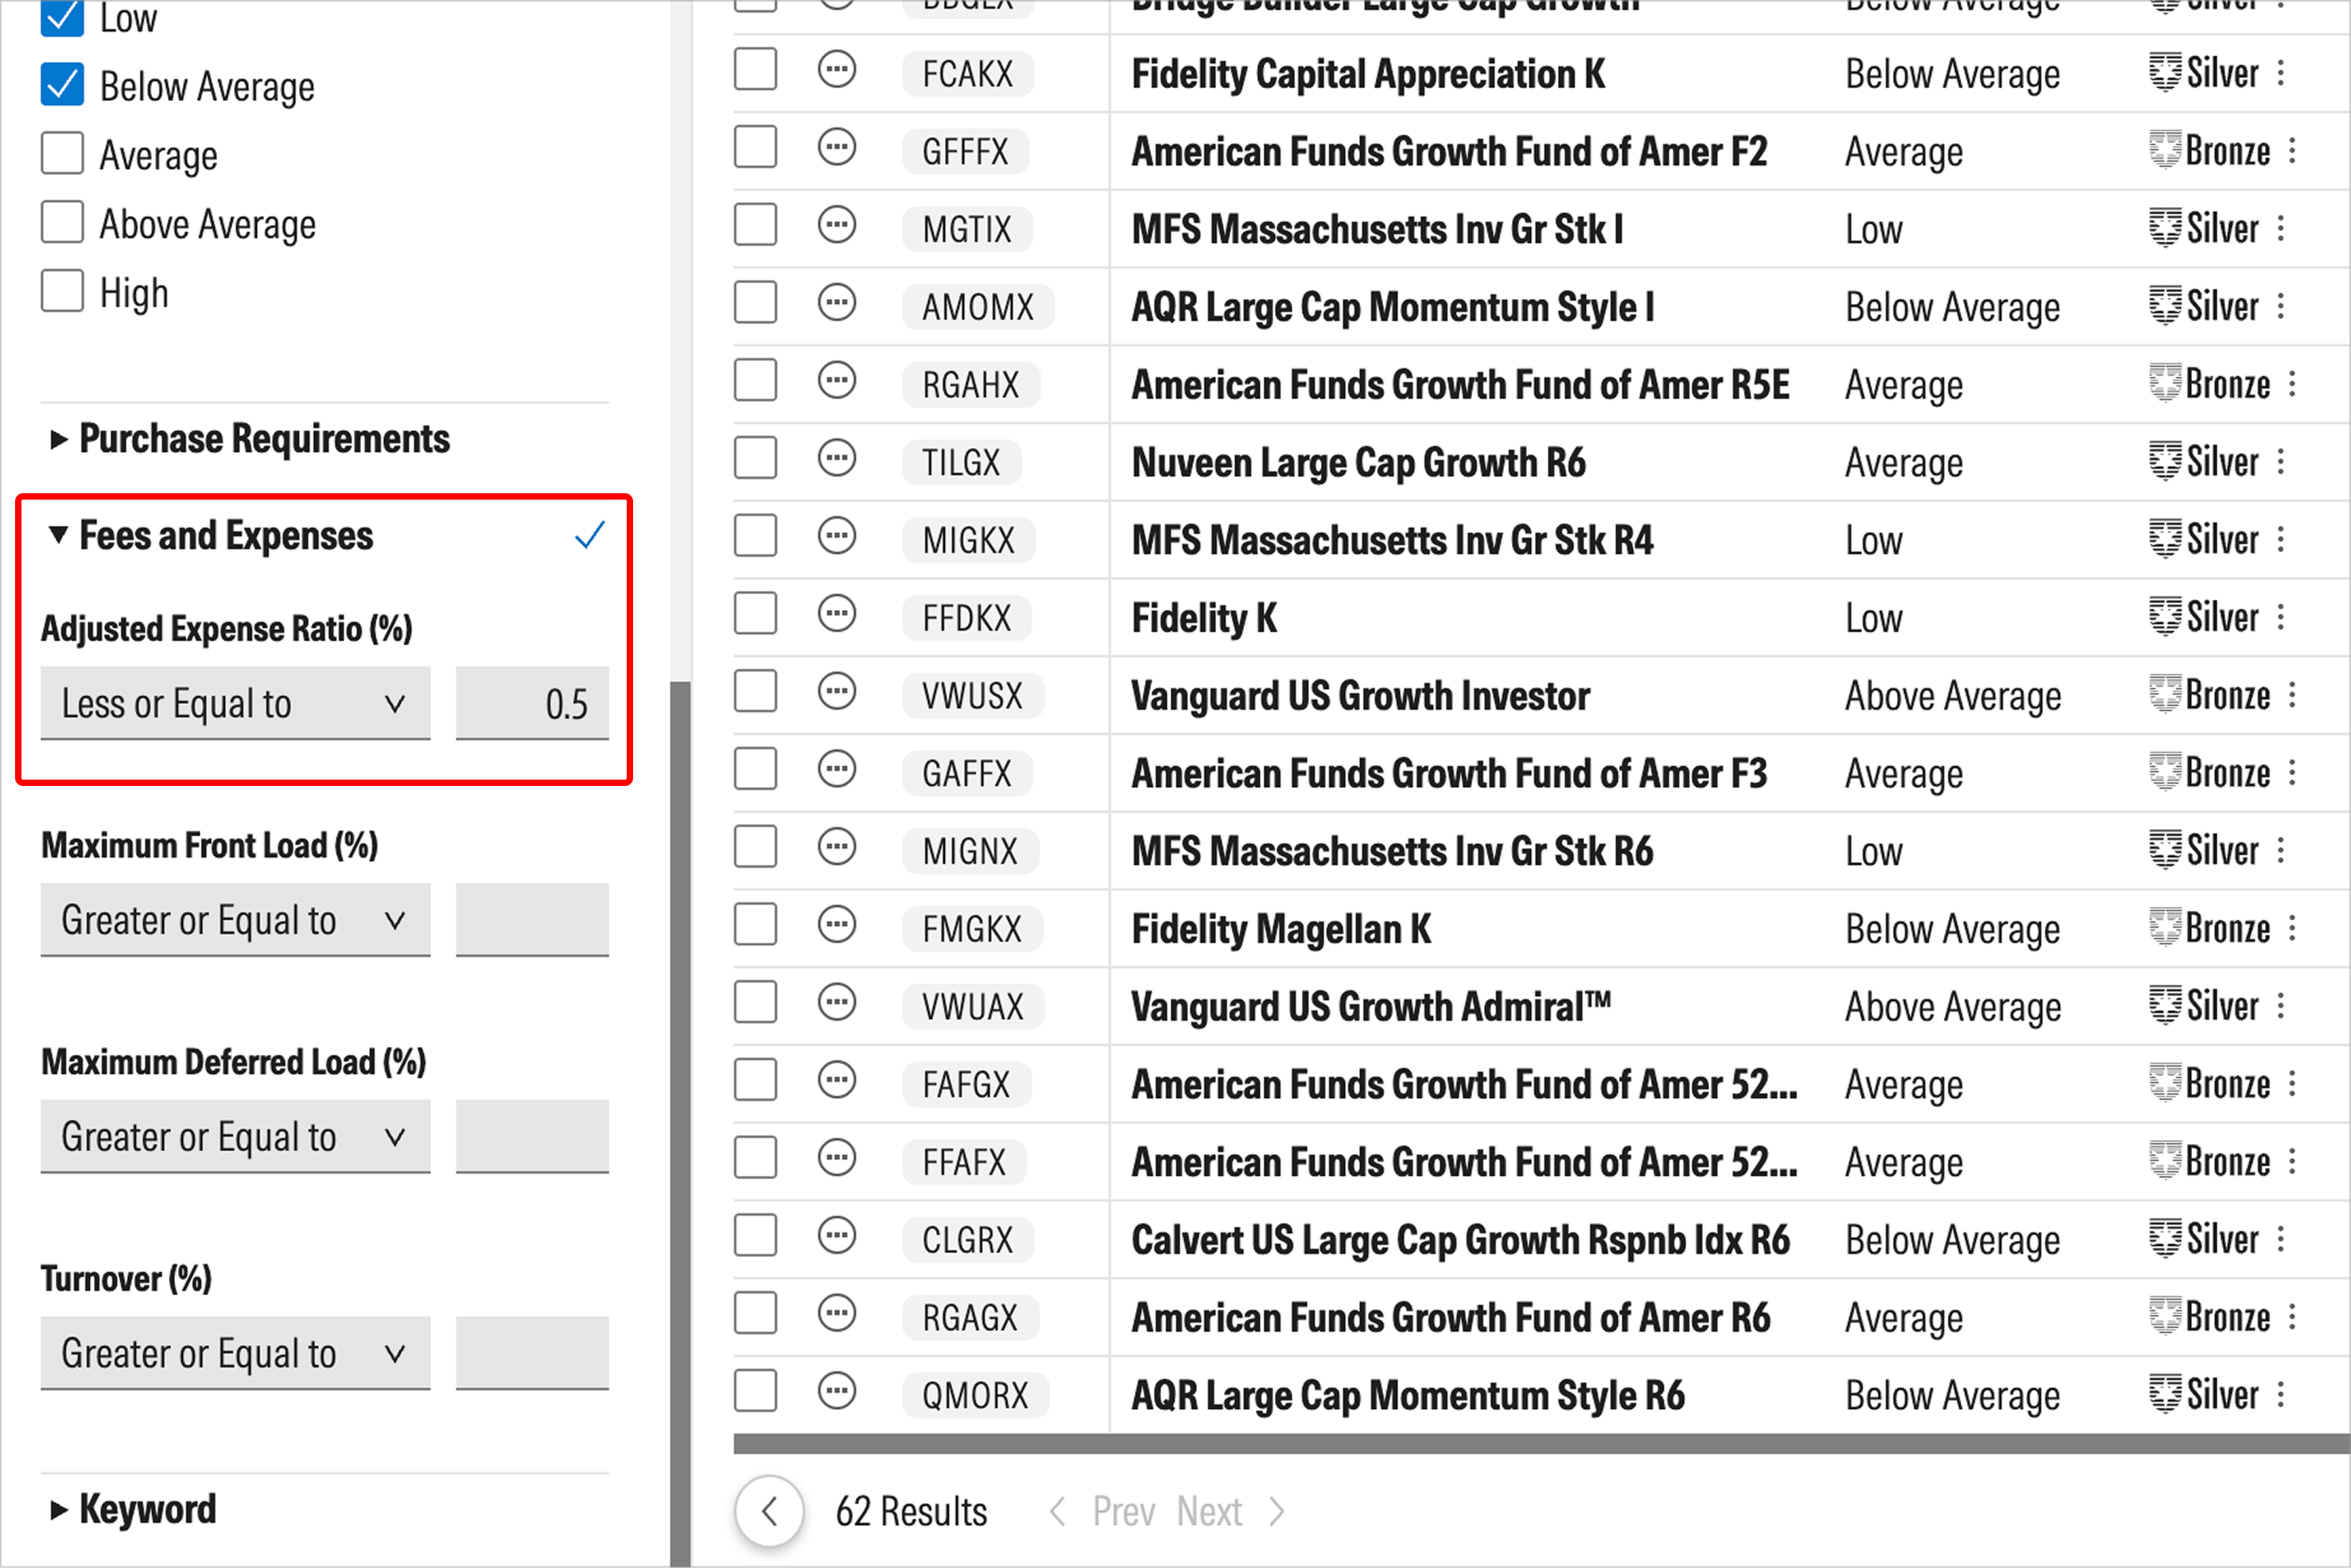The height and width of the screenshot is (1568, 2351).
Task: Open the circle options icon for TILGX
Action: point(837,459)
